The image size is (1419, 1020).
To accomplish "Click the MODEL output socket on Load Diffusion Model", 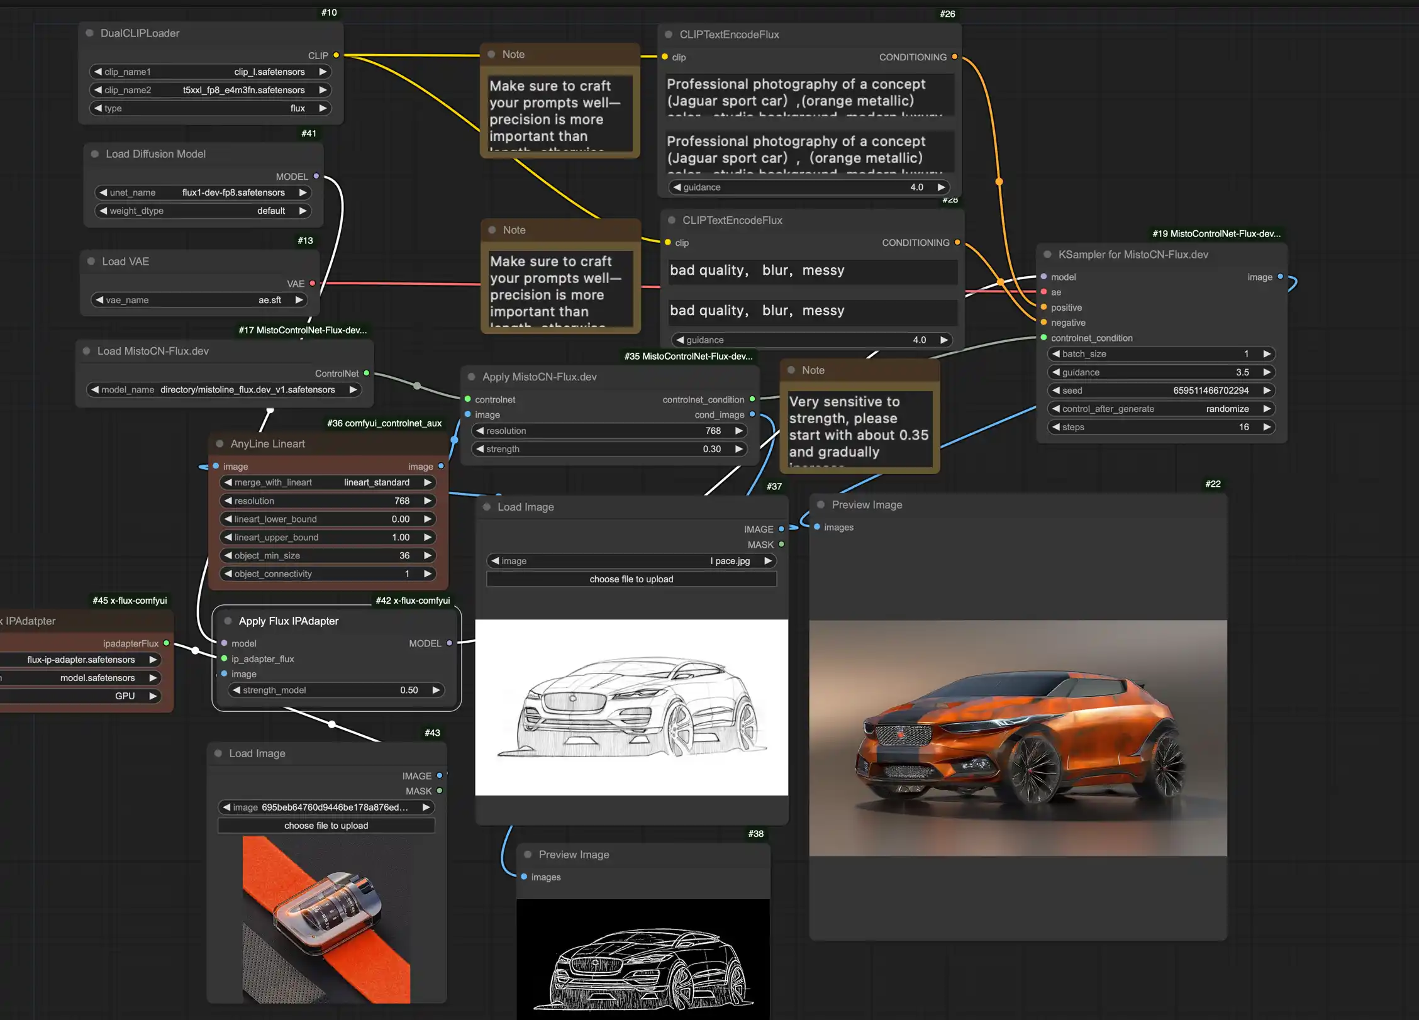I will 316,176.
